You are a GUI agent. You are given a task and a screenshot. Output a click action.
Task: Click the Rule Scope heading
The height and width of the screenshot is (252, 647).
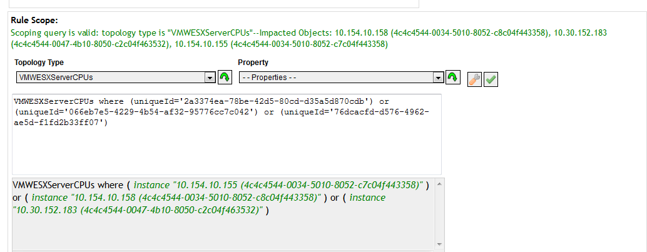point(34,20)
